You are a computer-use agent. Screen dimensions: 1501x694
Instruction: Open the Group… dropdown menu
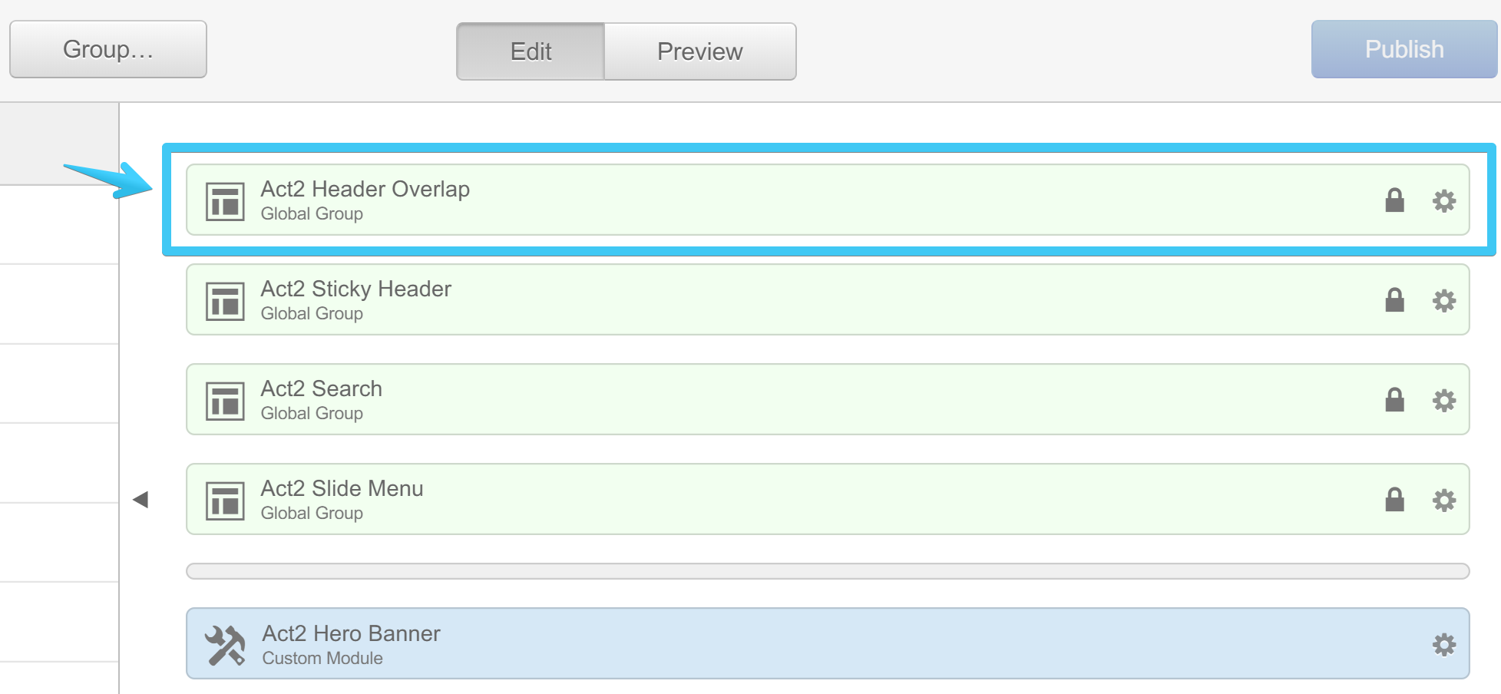pyautogui.click(x=108, y=50)
